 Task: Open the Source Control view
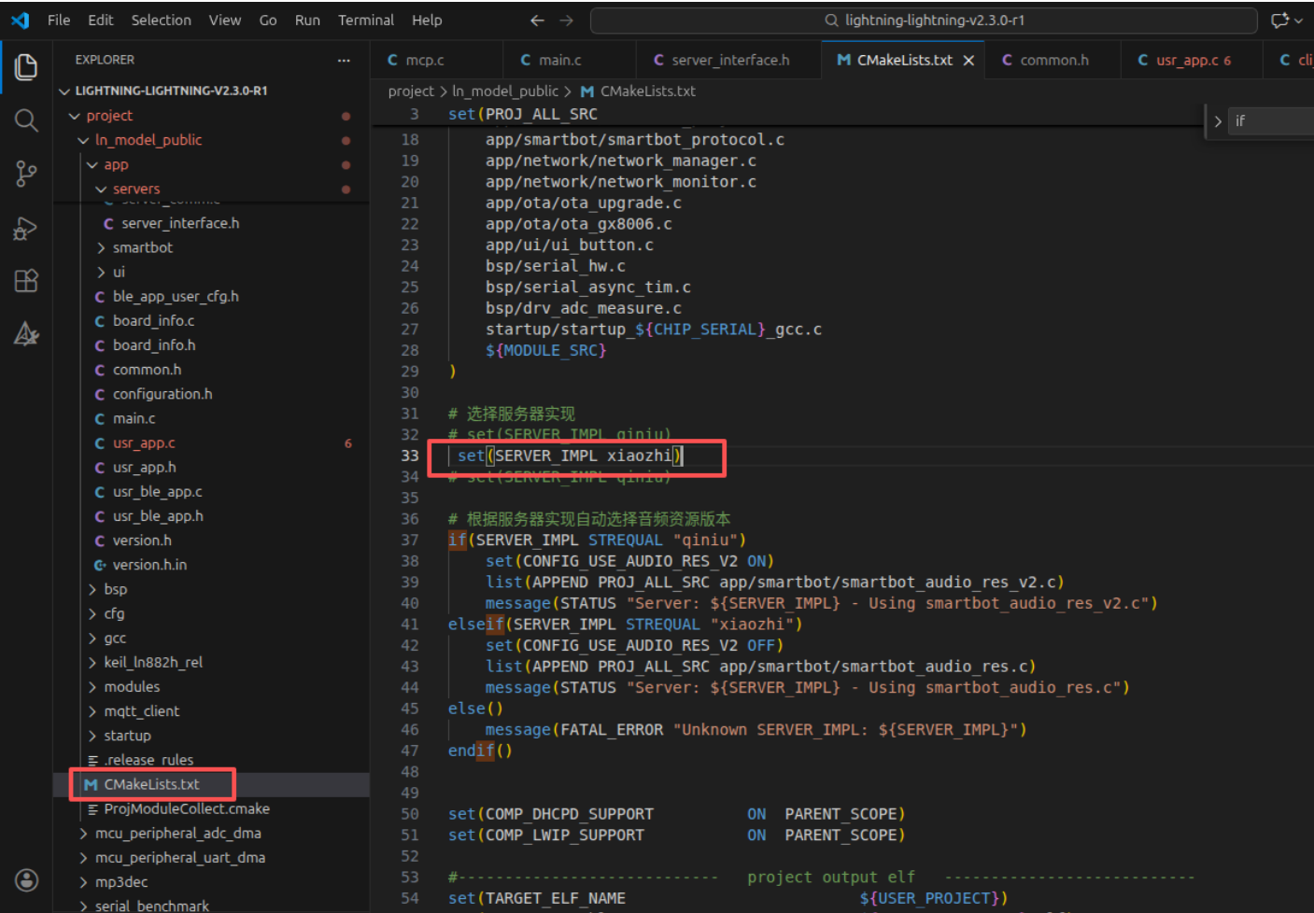[26, 174]
